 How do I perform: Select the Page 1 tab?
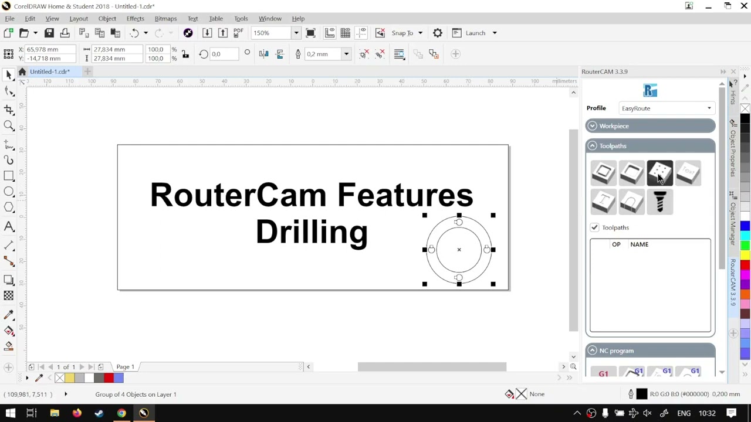[x=125, y=367]
